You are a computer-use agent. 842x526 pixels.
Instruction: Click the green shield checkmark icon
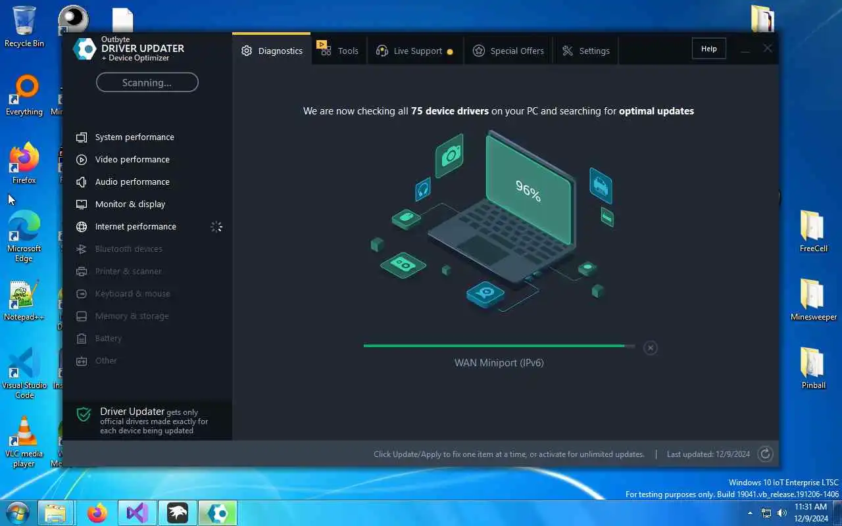[x=84, y=414]
